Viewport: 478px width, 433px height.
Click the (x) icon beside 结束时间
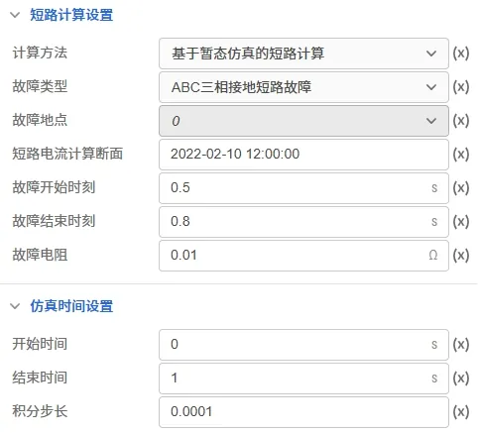[461, 379]
